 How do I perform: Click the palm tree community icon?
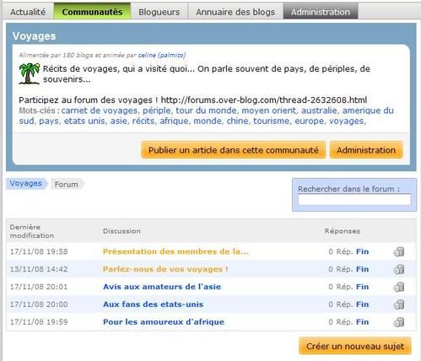point(29,73)
